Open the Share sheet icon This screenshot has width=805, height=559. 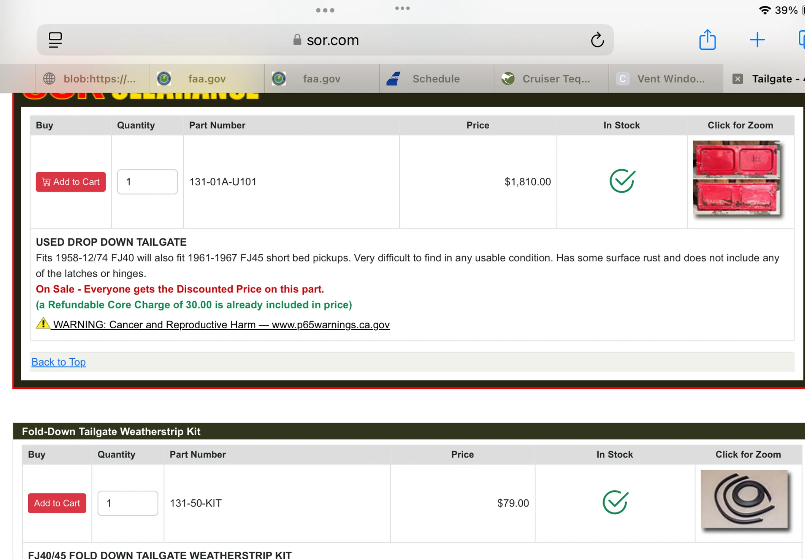[x=707, y=39]
